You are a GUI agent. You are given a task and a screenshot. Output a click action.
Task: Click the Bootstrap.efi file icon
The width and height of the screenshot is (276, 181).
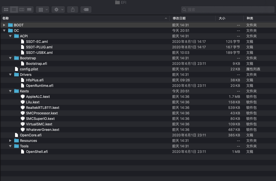(23, 63)
